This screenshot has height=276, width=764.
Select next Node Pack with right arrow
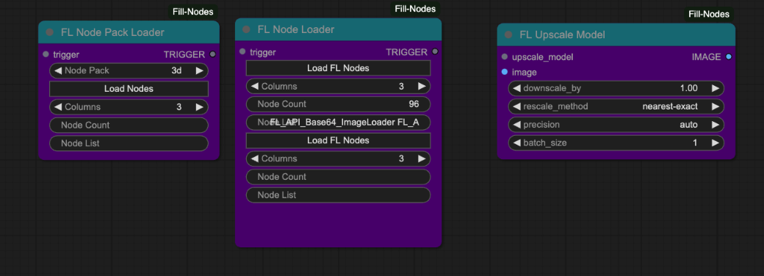199,70
